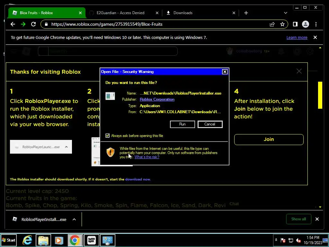
Task: Switch to the Downloads tab
Action: click(x=183, y=13)
